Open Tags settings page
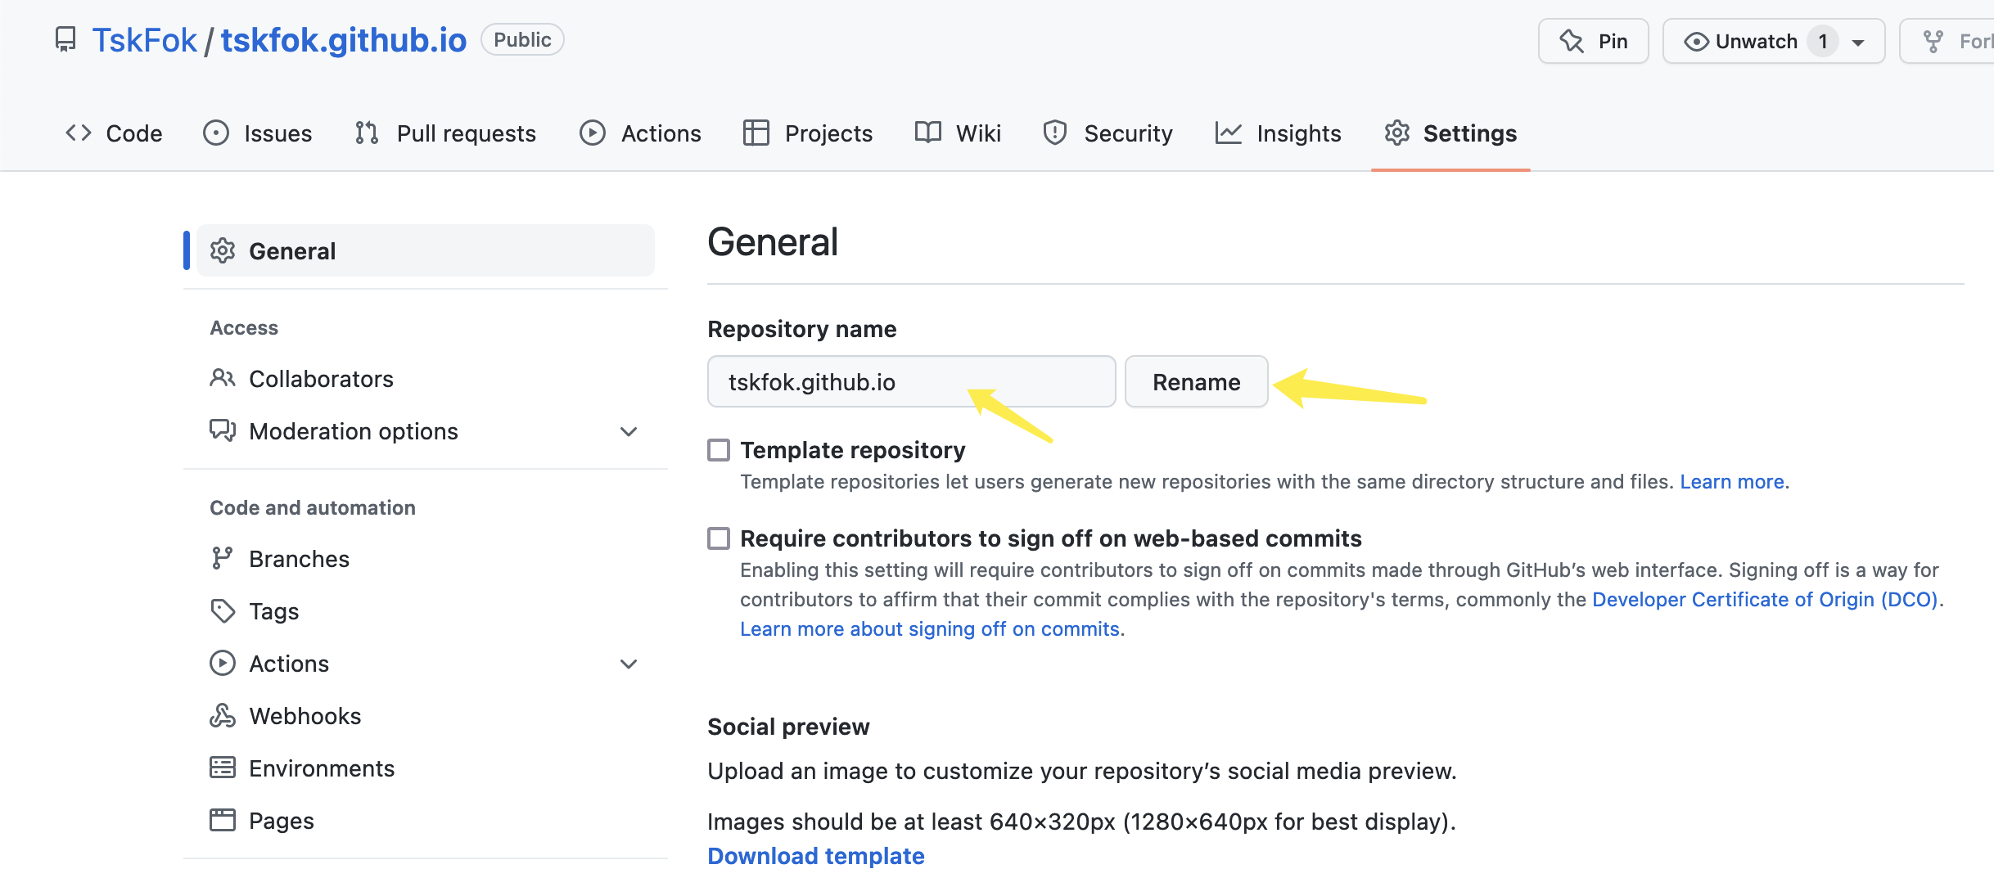Image resolution: width=1994 pixels, height=887 pixels. tap(426, 610)
